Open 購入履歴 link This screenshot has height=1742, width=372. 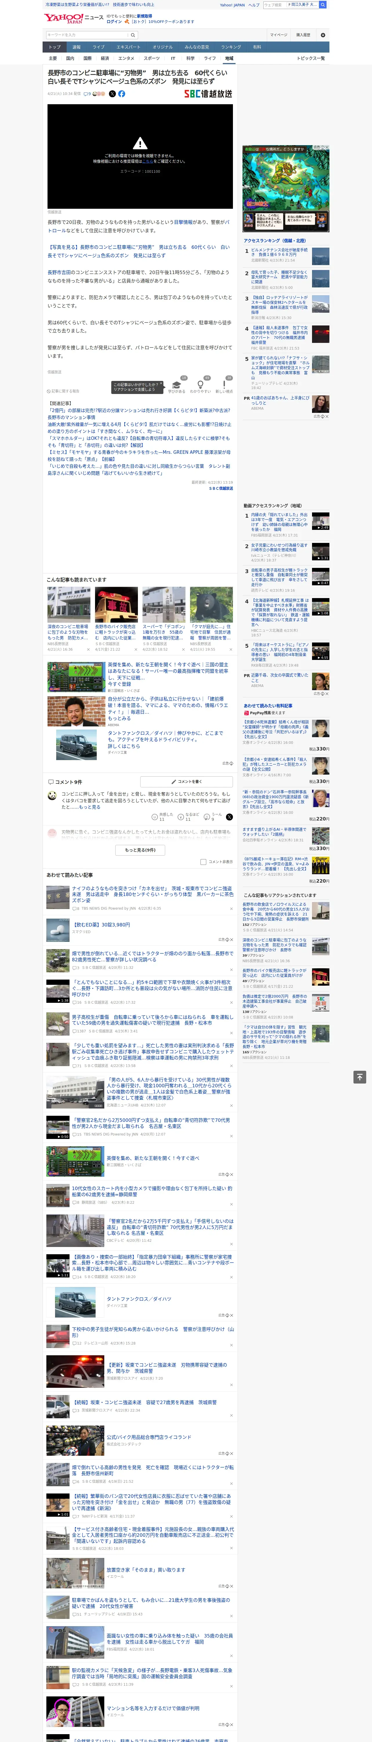pyautogui.click(x=303, y=35)
